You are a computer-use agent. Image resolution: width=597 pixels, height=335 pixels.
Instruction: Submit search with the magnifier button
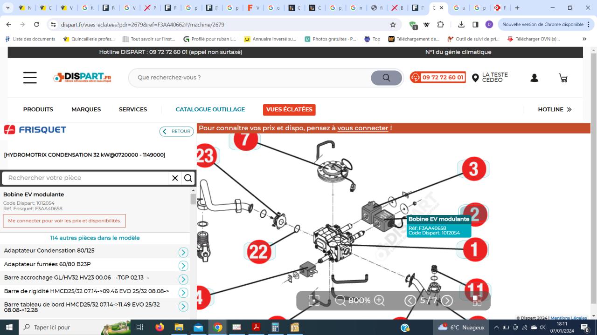coord(386,78)
